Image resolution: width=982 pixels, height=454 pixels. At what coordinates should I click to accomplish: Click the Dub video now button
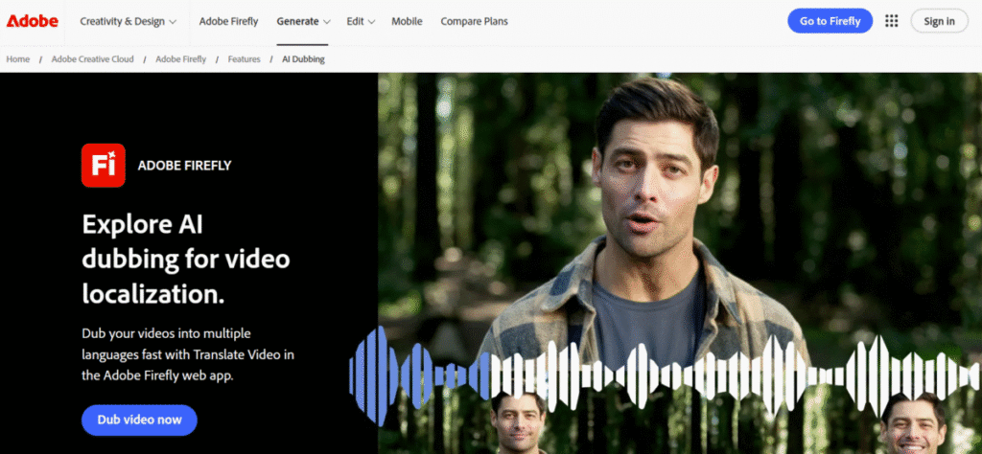pos(139,420)
